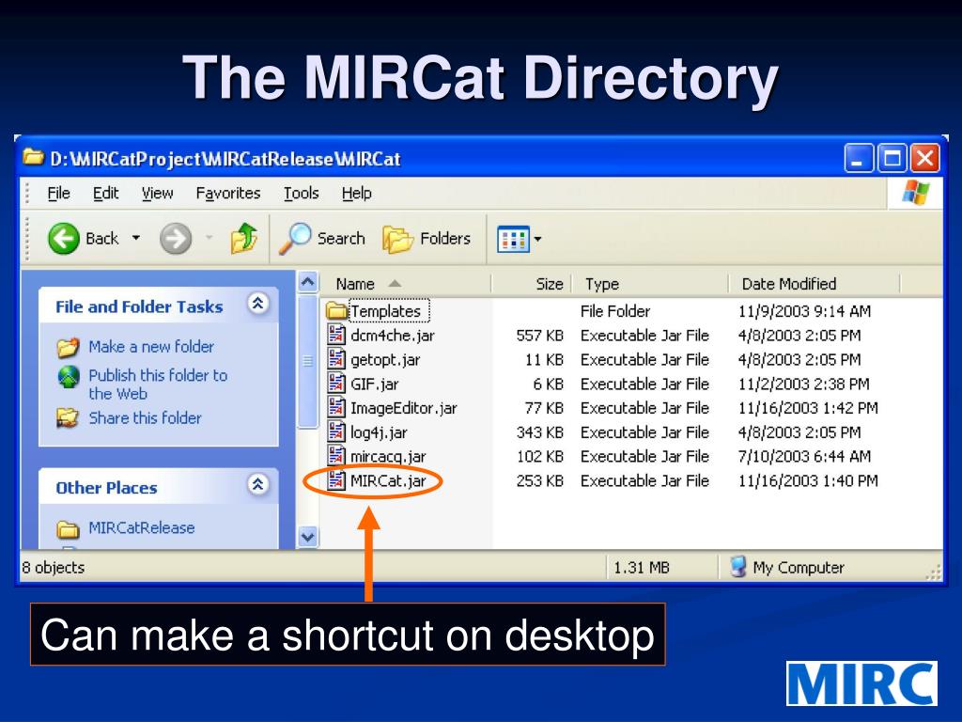Select the file name GIF.jar

[x=374, y=384]
